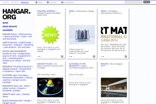
Task: Open the Digital image link
Action: pyautogui.click(x=25, y=42)
